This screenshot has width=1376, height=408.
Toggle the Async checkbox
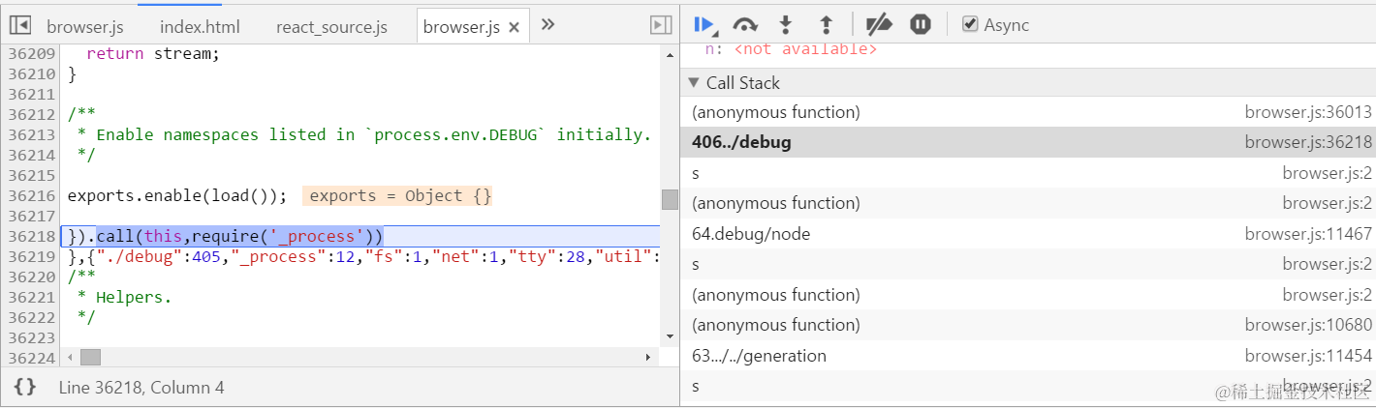[x=970, y=25]
